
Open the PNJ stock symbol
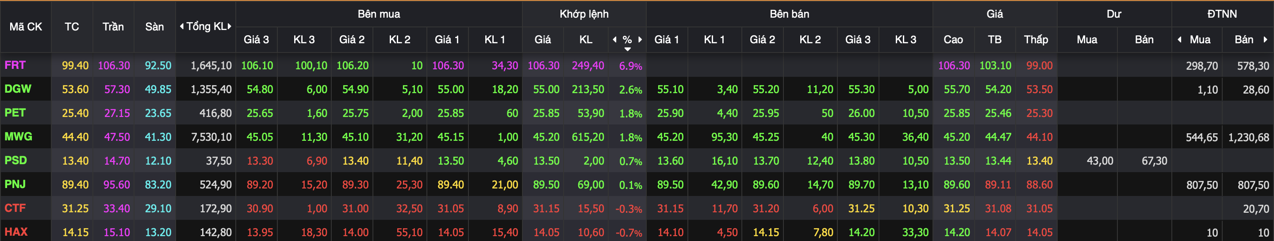tap(15, 184)
